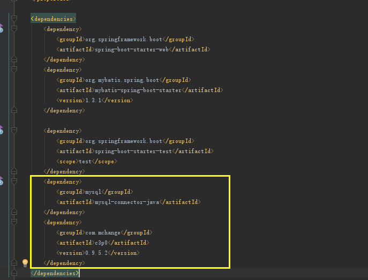
Task: Click the artifactId line mybatis-spring-boot-starter
Action: click(x=140, y=90)
